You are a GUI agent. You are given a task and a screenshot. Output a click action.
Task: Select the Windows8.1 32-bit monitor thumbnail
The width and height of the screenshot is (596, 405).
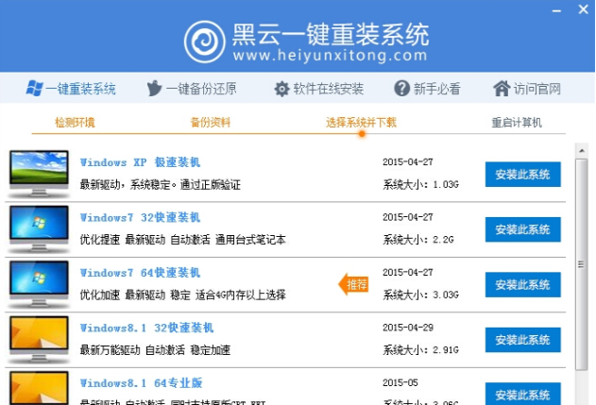(38, 338)
